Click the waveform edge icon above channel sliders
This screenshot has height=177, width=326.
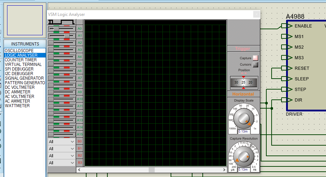61,22
